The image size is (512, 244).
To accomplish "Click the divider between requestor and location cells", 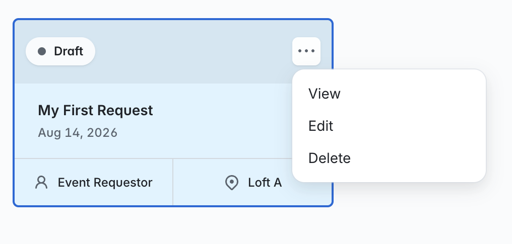I will click(x=173, y=183).
